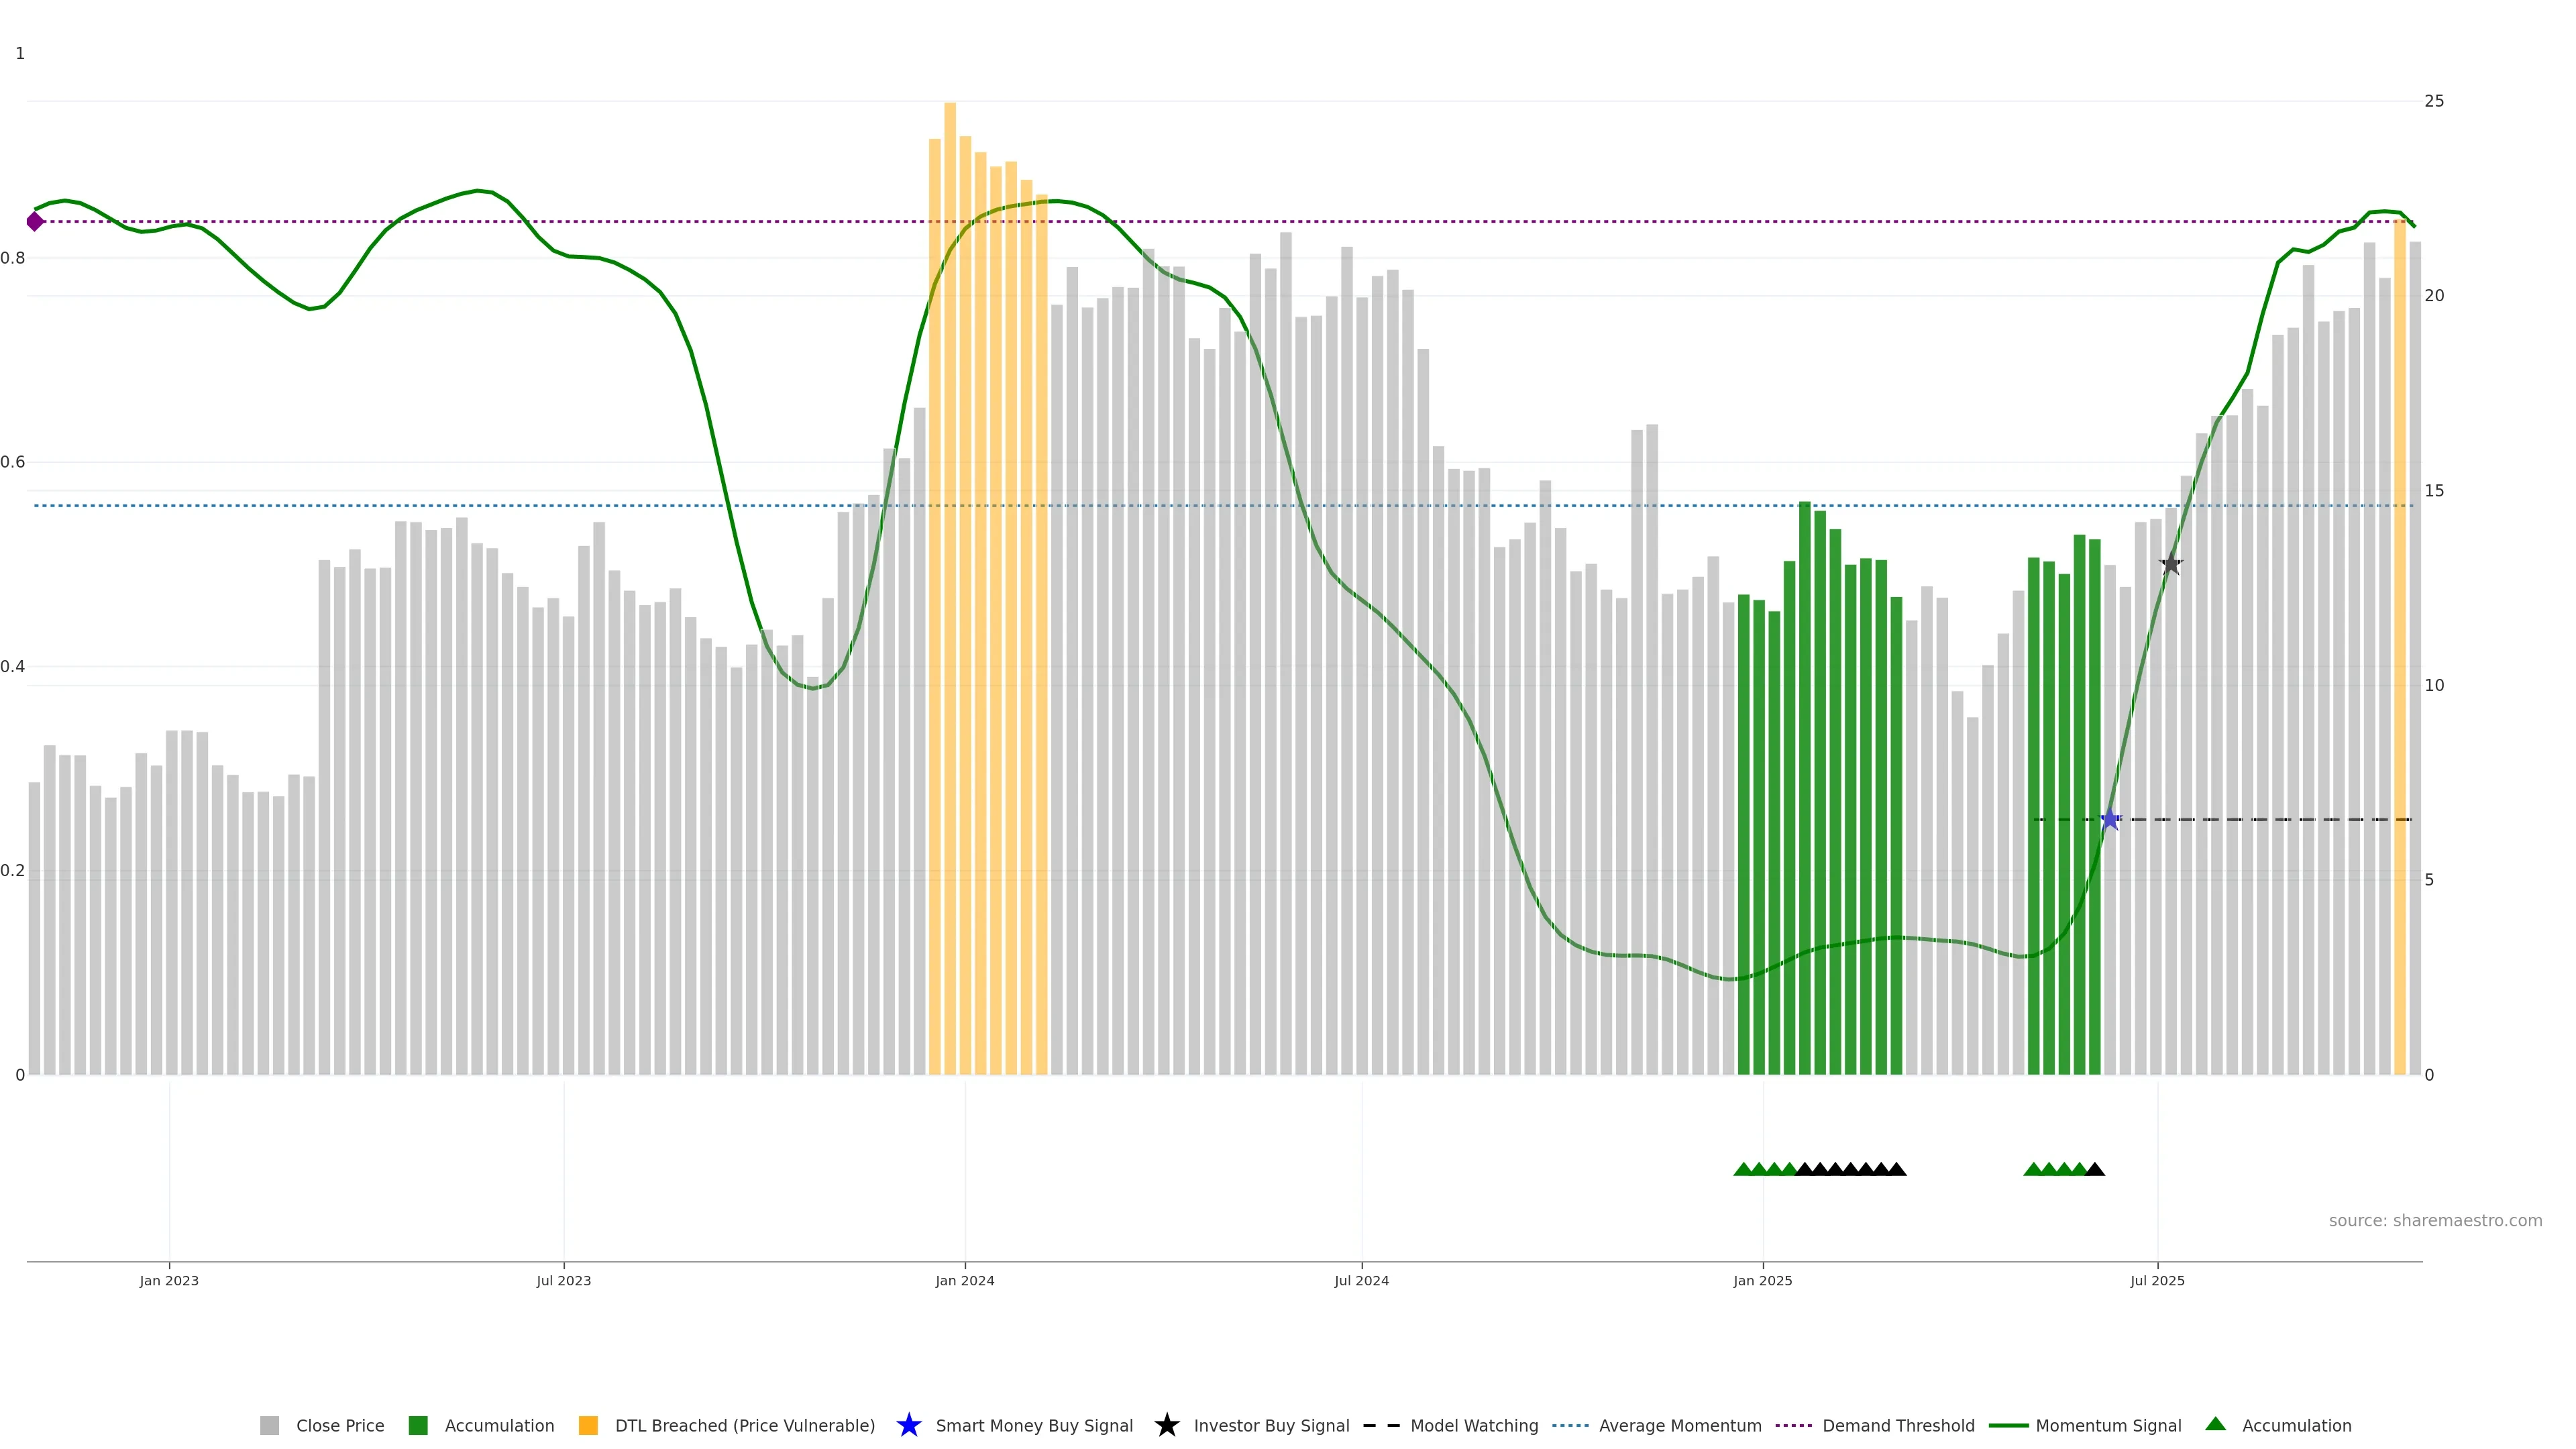Click the green Accumulation legend square
This screenshot has width=2576, height=1449.
click(418, 1425)
